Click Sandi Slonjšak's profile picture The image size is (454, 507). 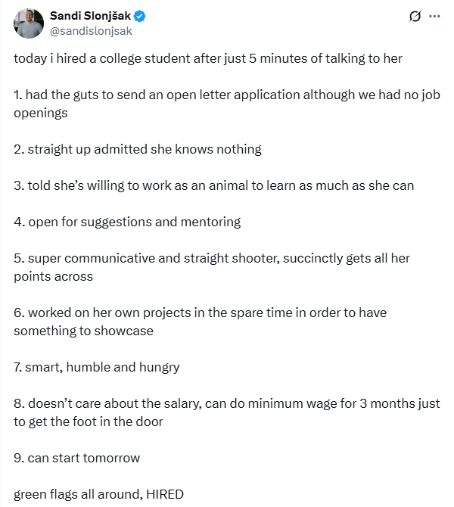[x=28, y=23]
